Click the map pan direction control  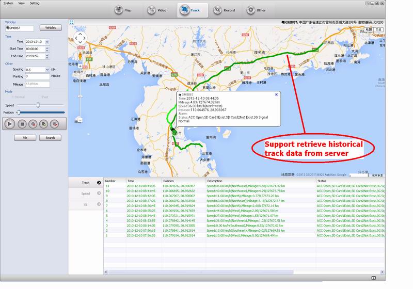[79, 38]
